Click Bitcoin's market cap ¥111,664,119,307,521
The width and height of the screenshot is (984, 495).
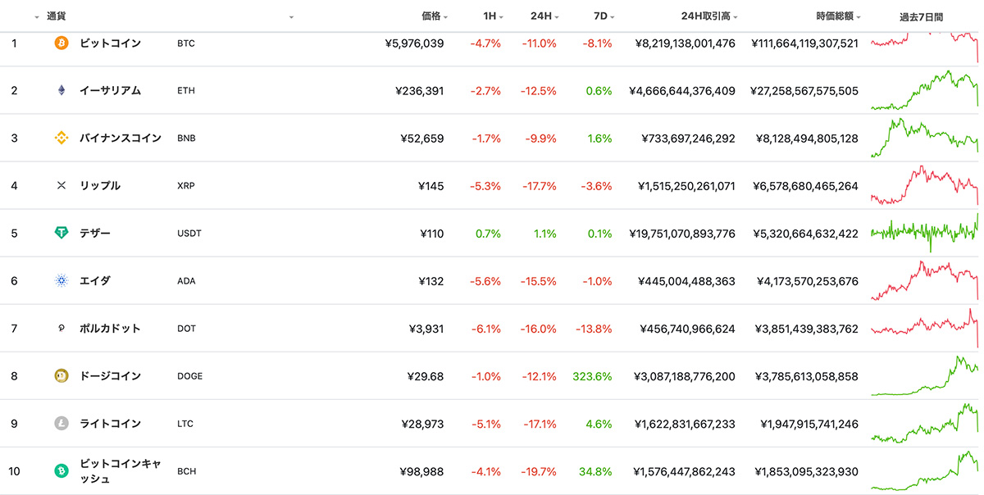(x=804, y=43)
